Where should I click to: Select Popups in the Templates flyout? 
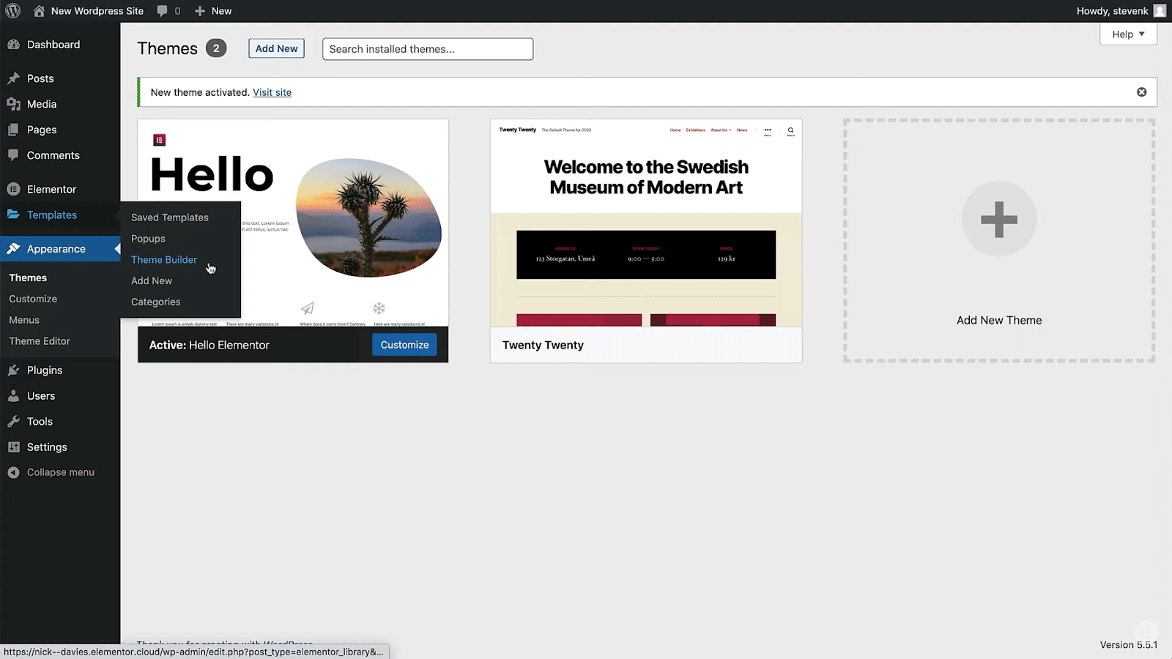pyautogui.click(x=148, y=239)
